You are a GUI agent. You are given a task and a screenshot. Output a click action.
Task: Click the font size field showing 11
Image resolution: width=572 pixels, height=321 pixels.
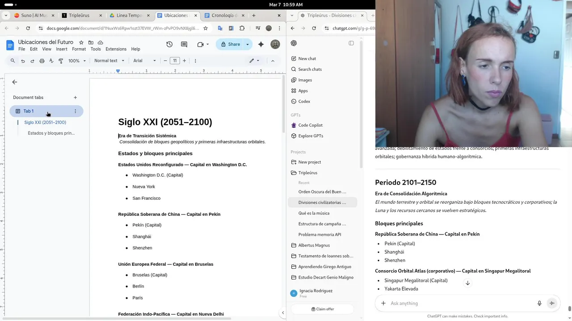175,61
